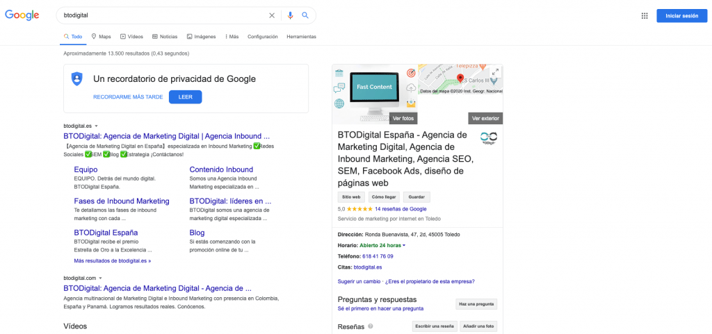Open the Fast Content photo thumbnail
This screenshot has height=334, width=712.
[x=375, y=94]
